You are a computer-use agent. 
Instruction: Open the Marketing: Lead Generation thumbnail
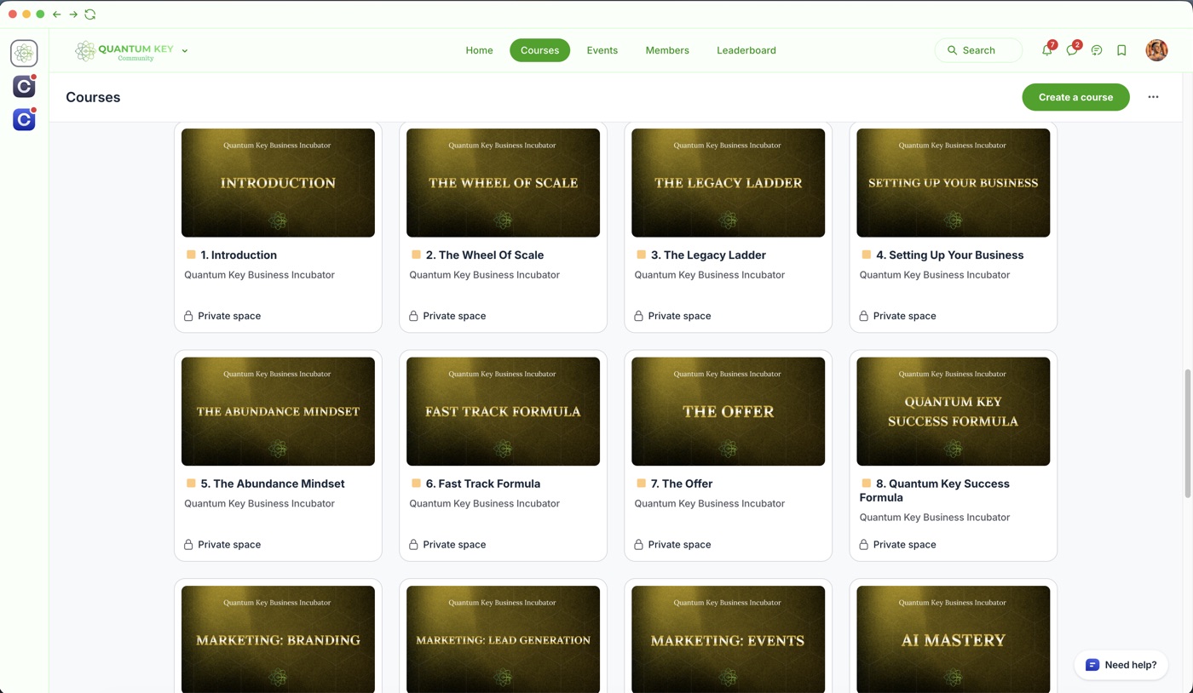[503, 639]
